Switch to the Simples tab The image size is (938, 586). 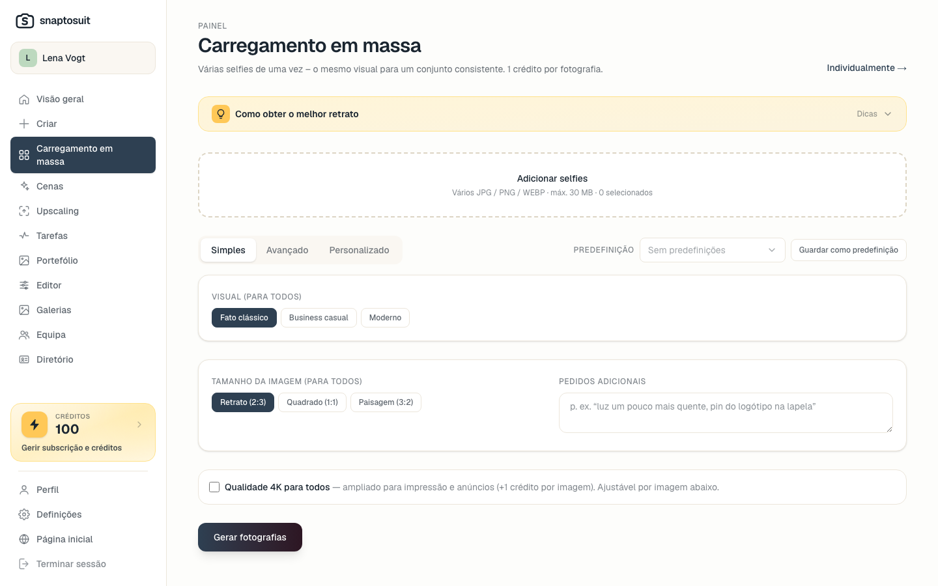point(228,250)
